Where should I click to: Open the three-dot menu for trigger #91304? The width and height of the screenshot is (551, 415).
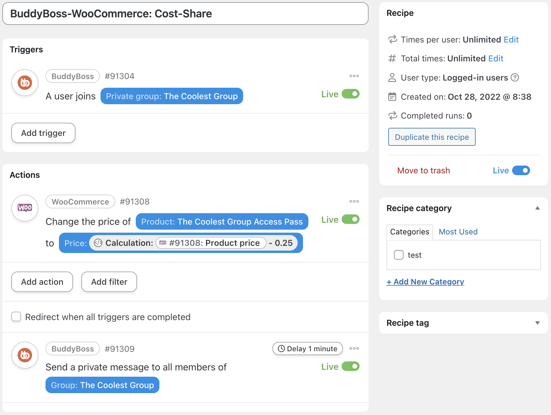(x=354, y=76)
